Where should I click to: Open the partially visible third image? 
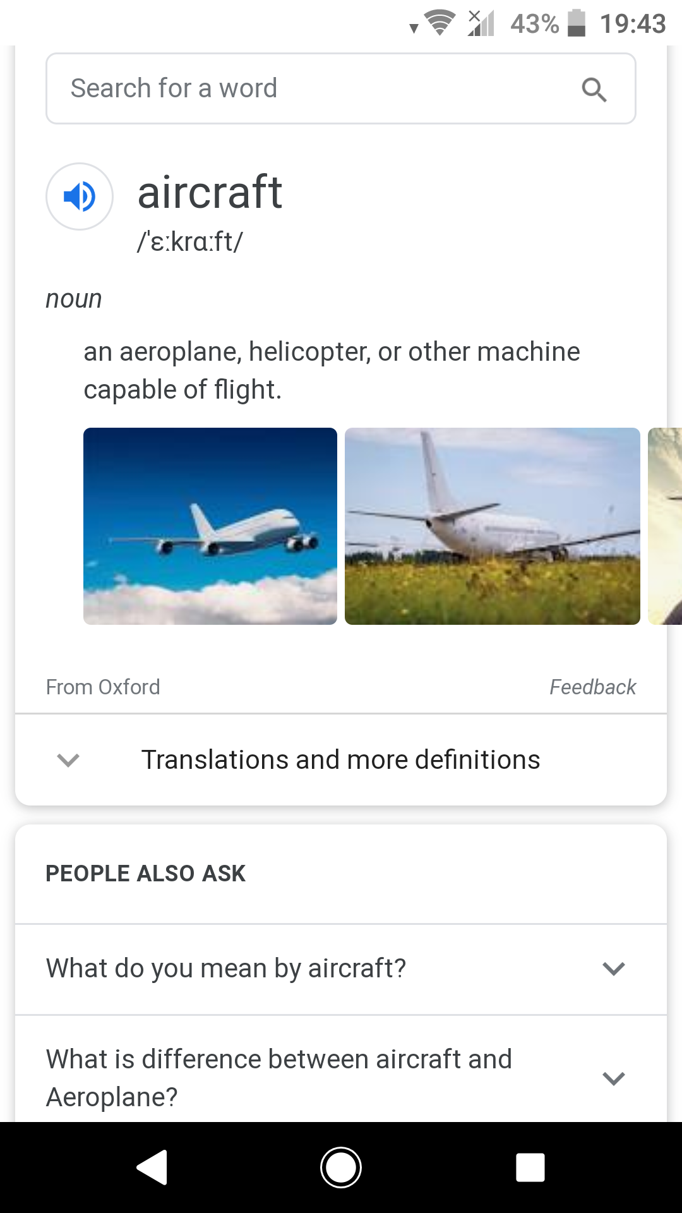(x=665, y=526)
